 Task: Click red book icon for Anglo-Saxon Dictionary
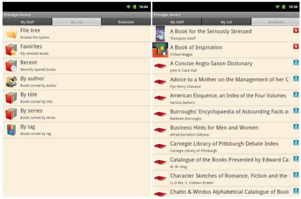point(160,66)
